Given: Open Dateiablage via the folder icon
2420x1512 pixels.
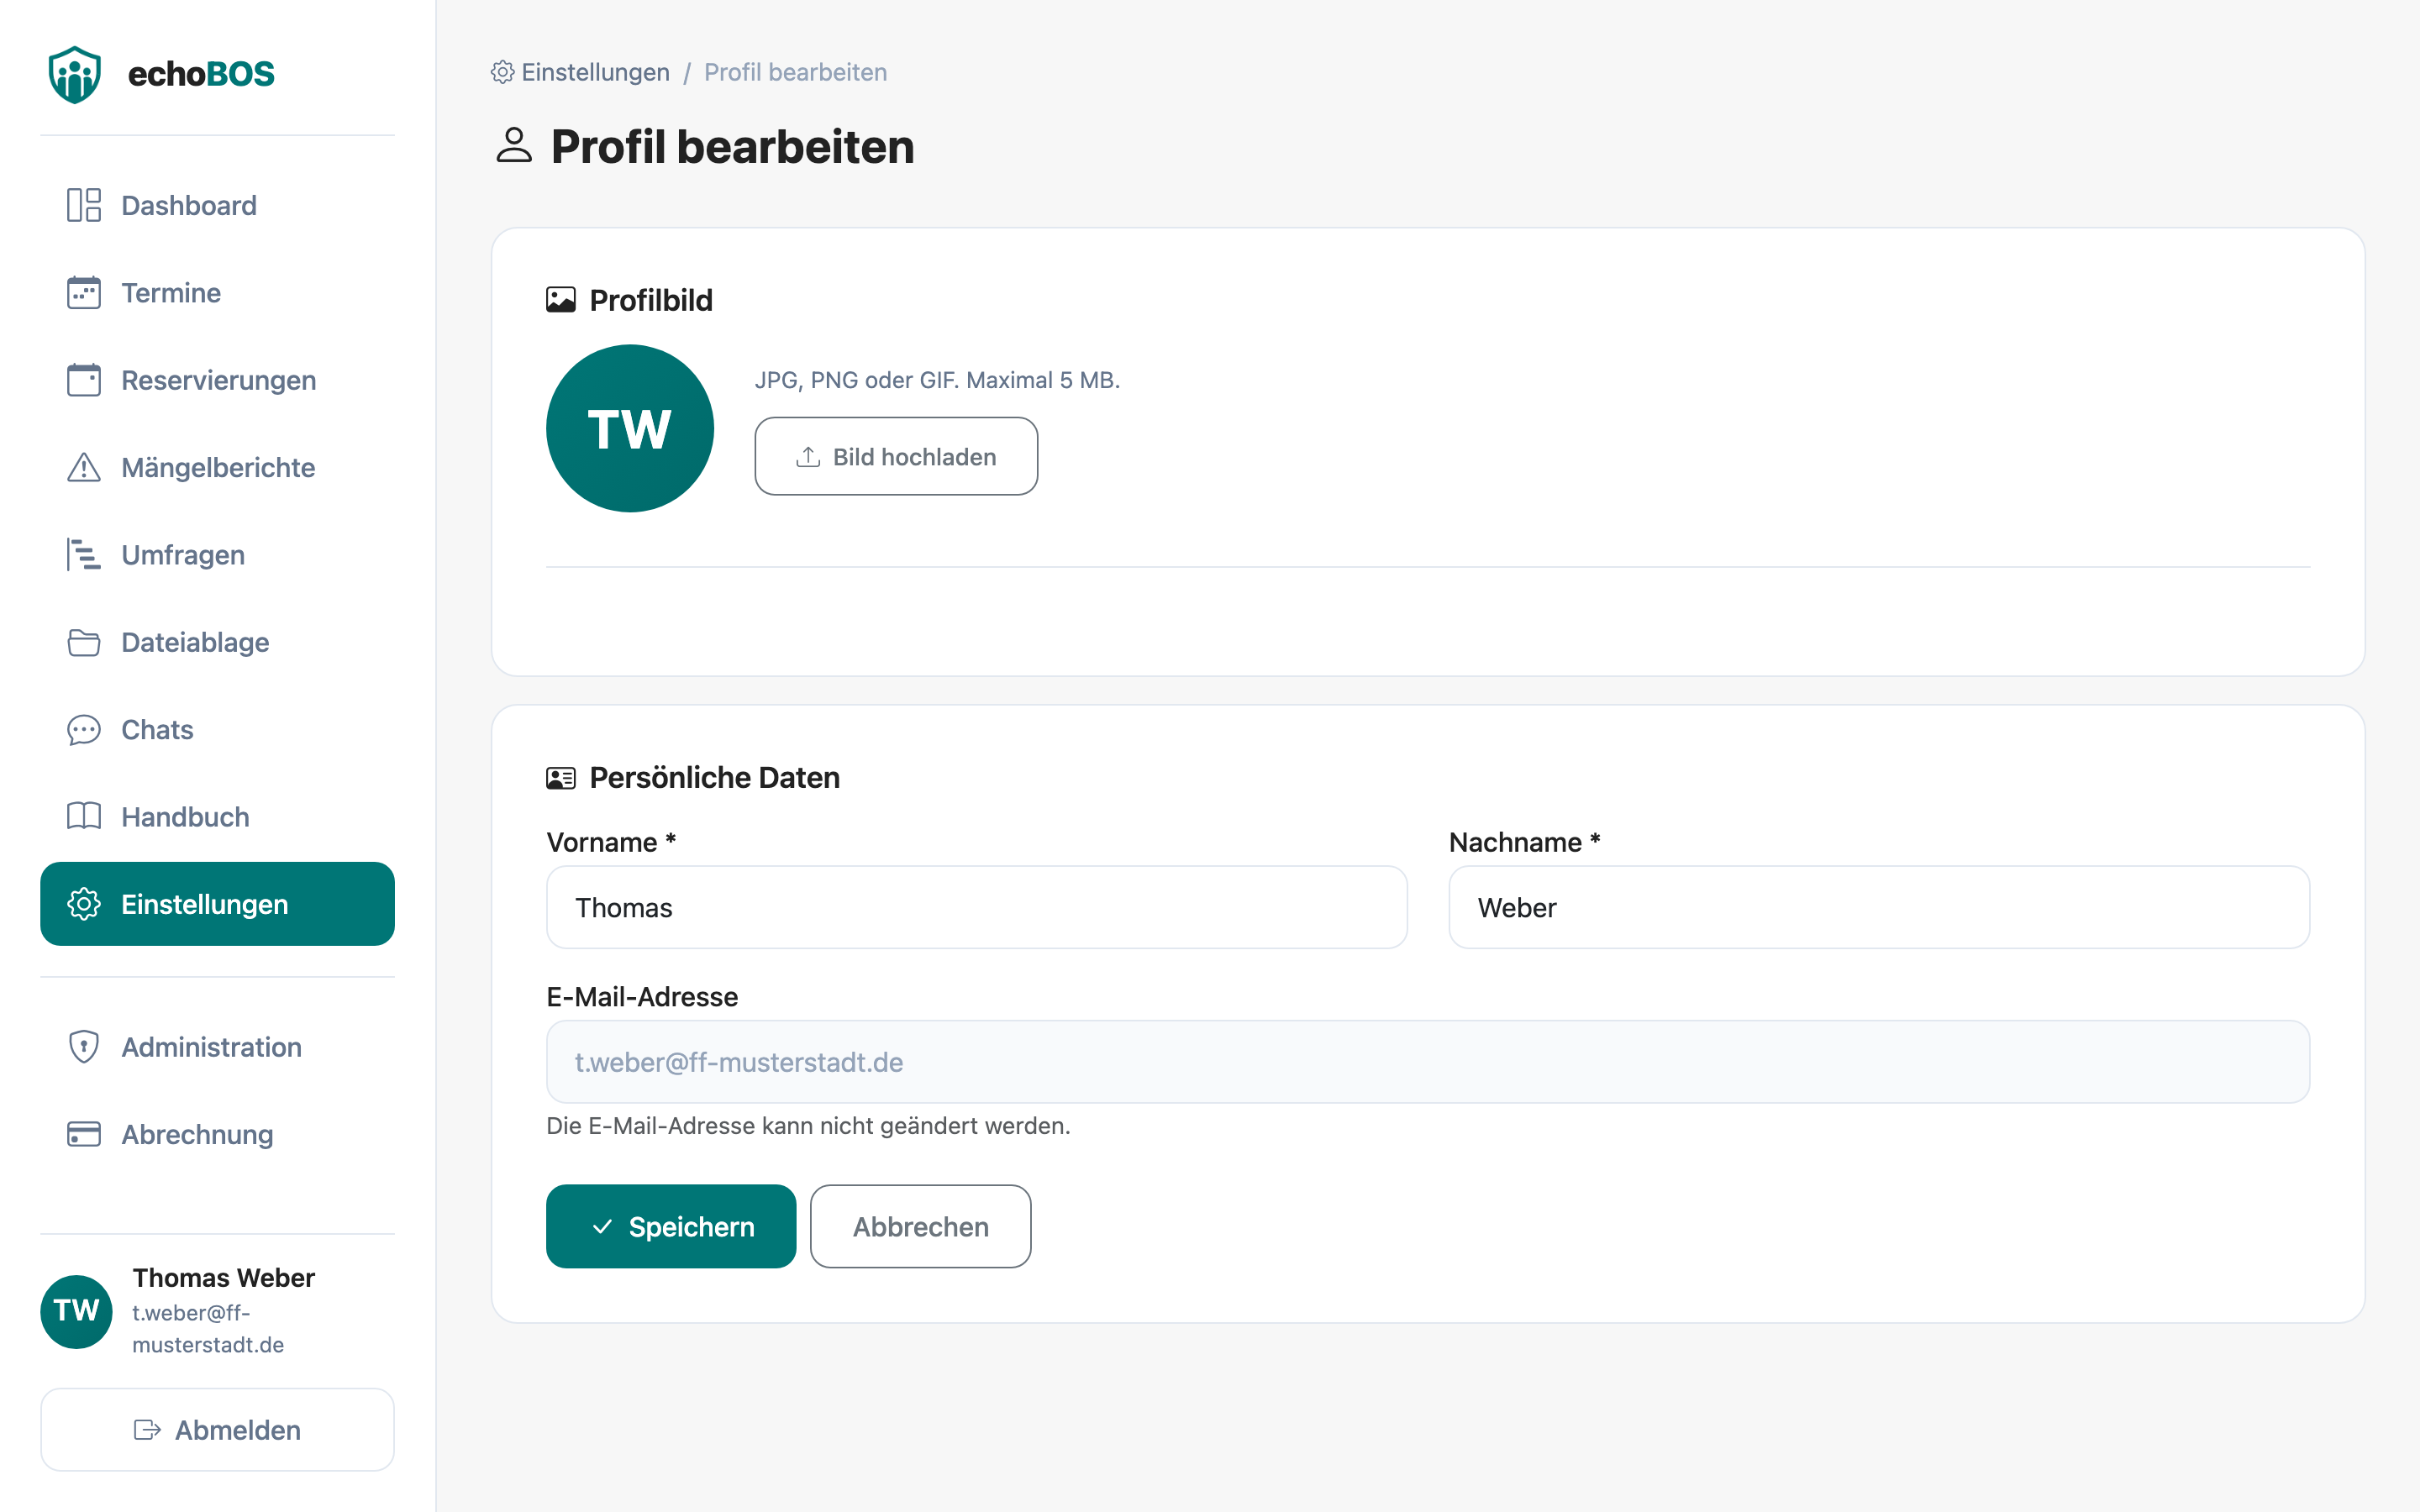Looking at the screenshot, I should [x=84, y=642].
